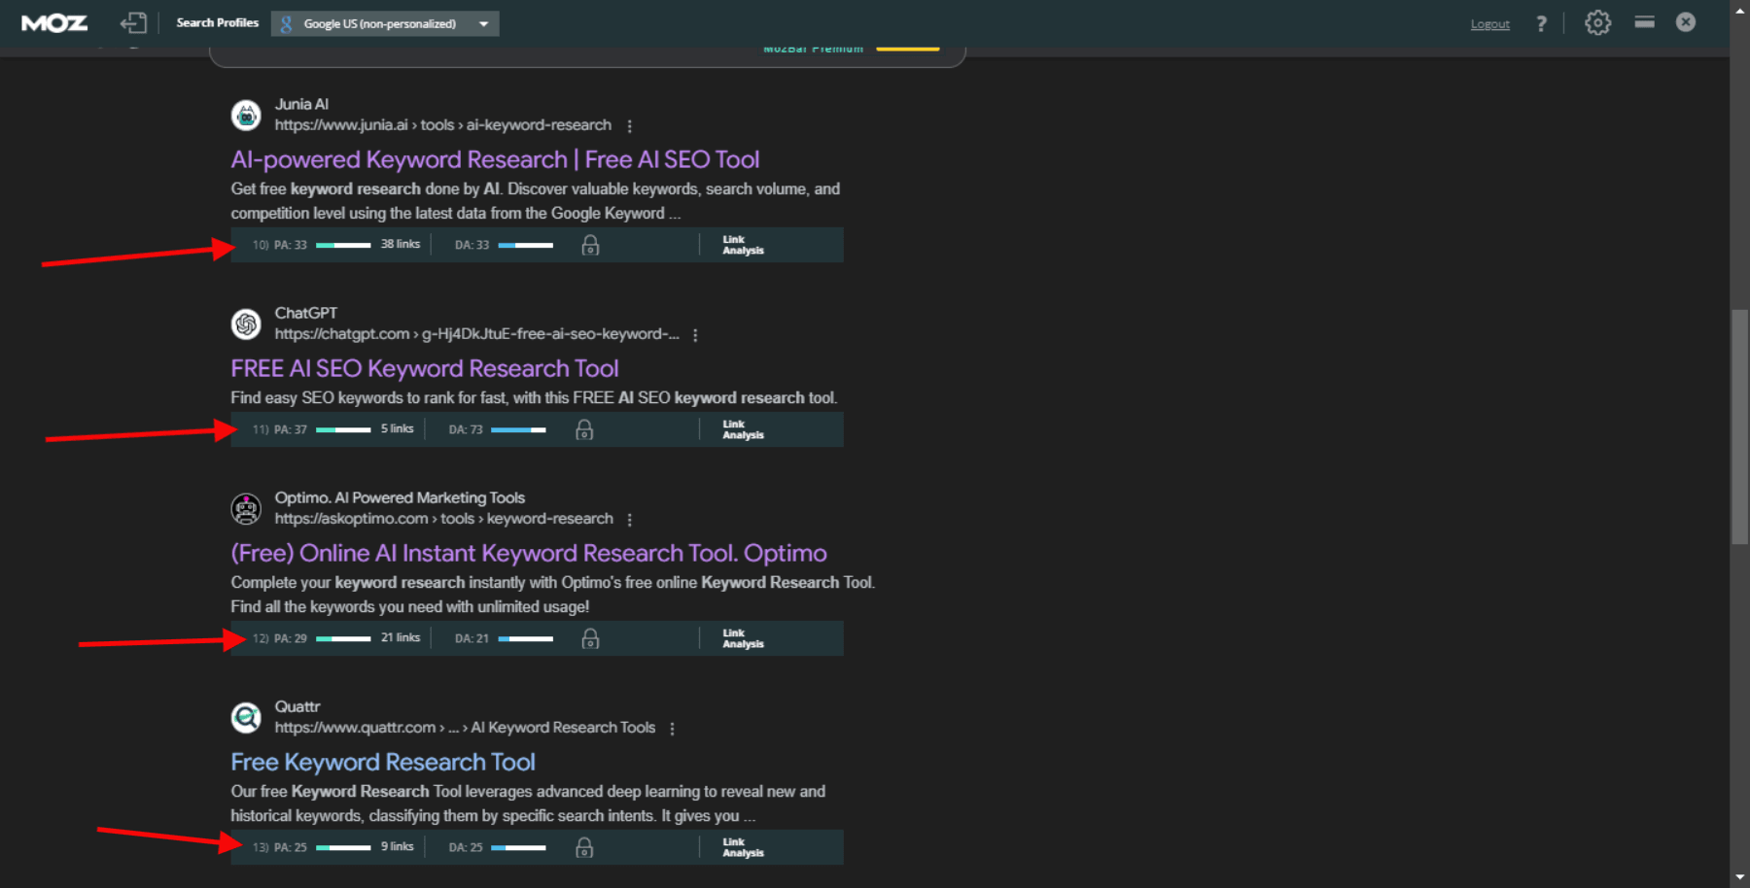Click lock icon in Junia AI Moz bar
The height and width of the screenshot is (888, 1750).
590,245
